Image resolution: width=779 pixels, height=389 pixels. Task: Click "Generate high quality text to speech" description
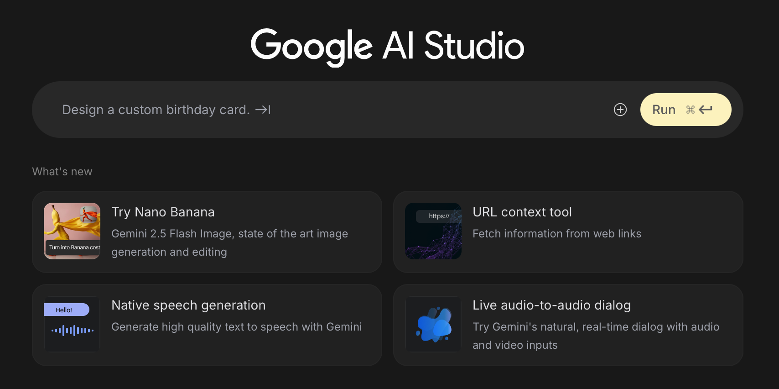pos(237,327)
